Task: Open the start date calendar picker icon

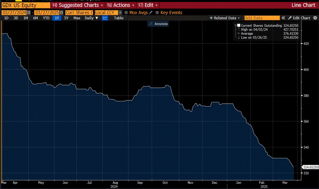Action: tap(29, 12)
